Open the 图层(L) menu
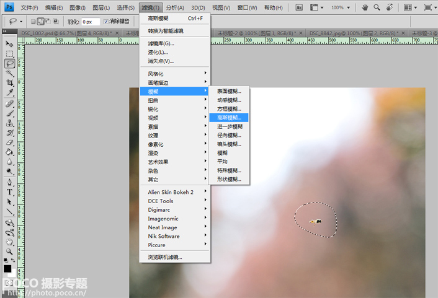The image size is (438, 298). point(101,8)
